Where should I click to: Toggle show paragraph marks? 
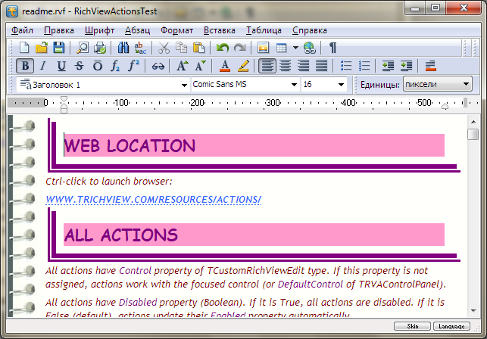coord(332,48)
